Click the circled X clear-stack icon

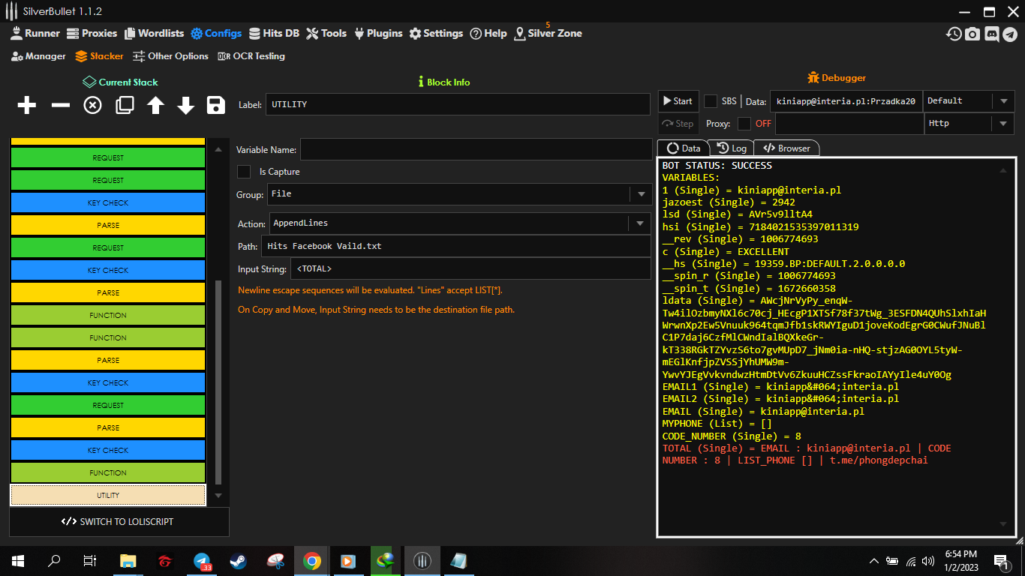pyautogui.click(x=92, y=105)
